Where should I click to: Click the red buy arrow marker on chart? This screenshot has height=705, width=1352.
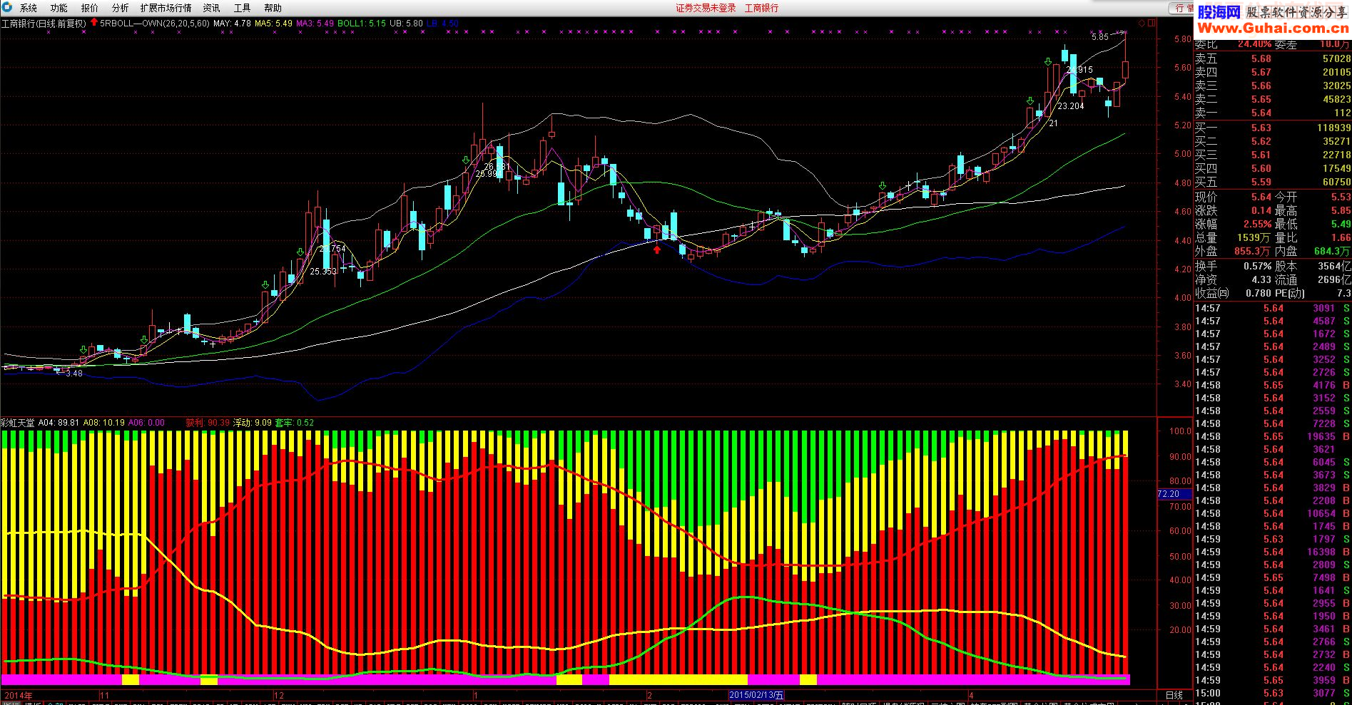tap(657, 249)
